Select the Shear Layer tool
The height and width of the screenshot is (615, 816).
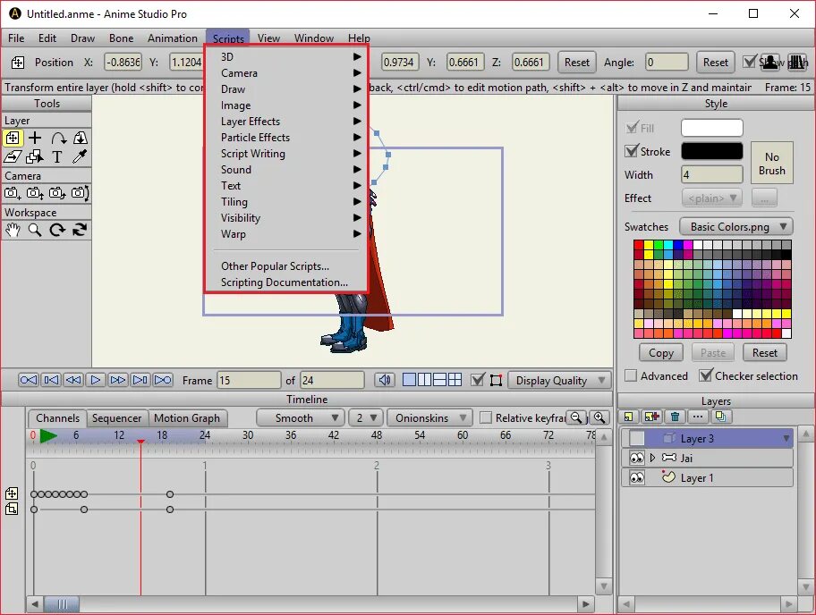coord(13,156)
